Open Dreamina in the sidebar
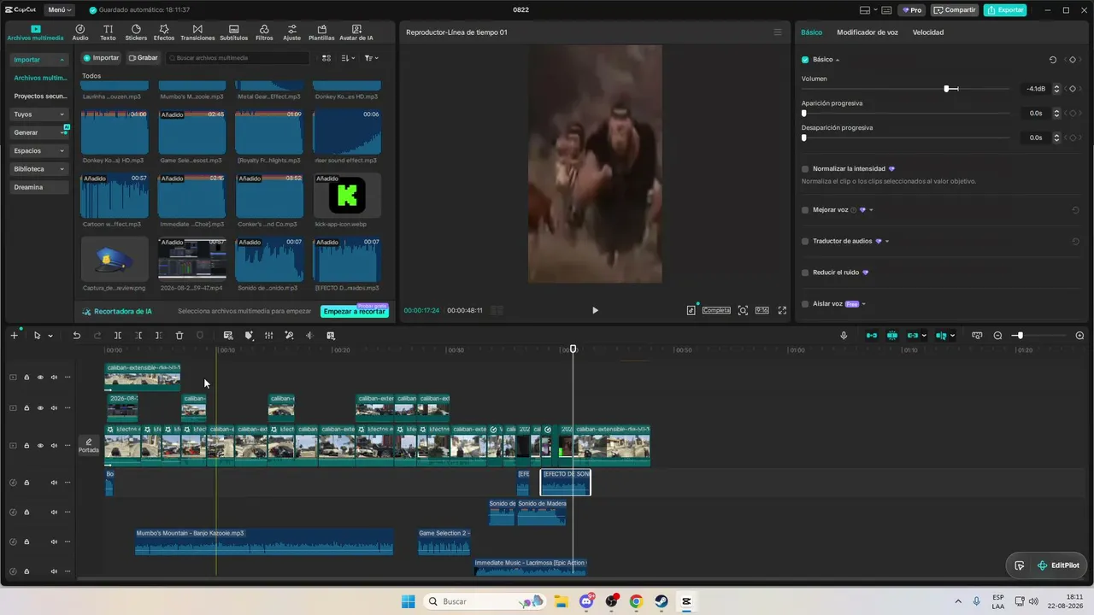 39,187
